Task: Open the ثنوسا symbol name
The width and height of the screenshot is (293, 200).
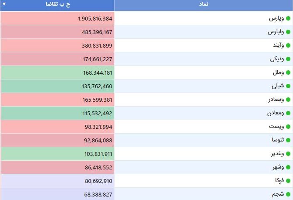Action: click(x=278, y=140)
